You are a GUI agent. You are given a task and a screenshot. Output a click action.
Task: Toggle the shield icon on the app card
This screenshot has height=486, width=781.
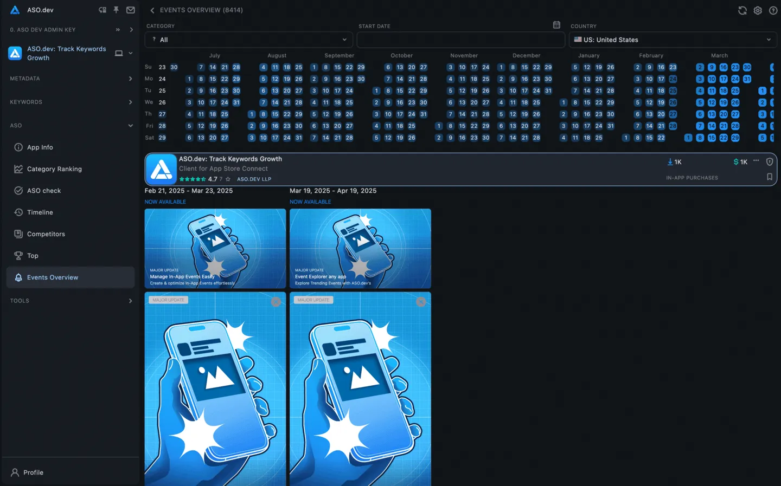(x=770, y=161)
